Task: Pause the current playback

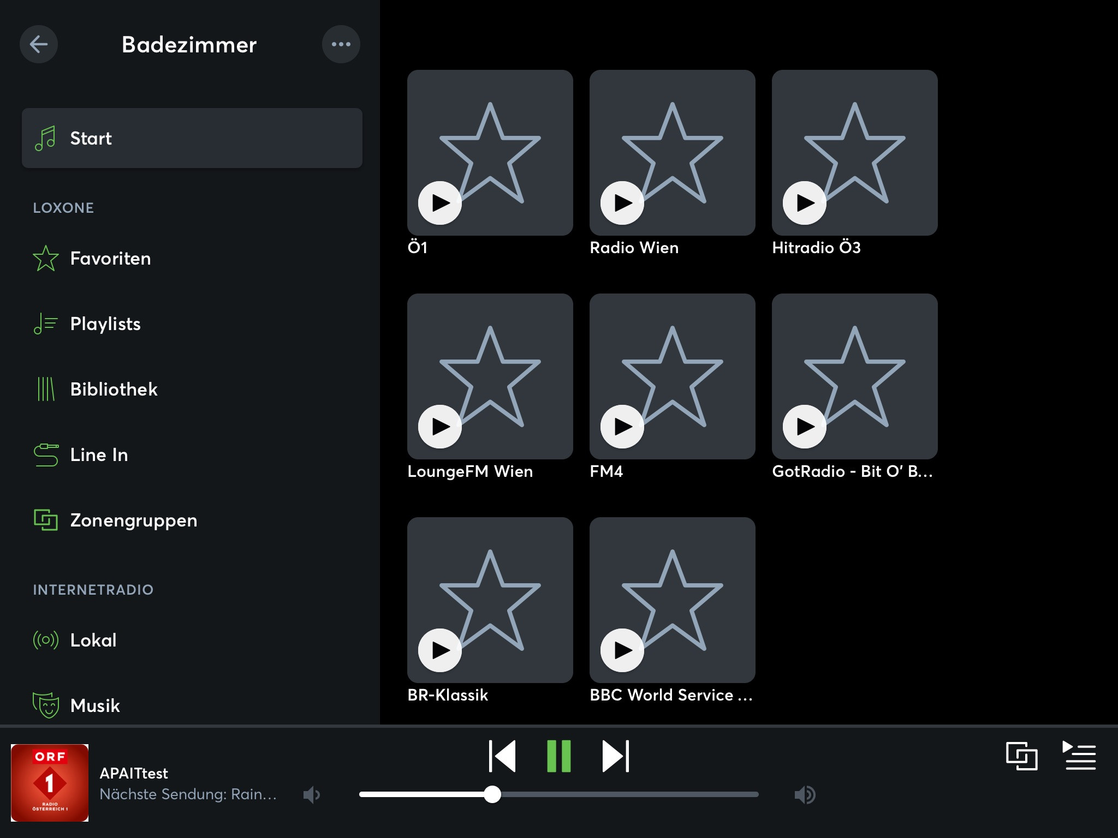Action: (558, 756)
